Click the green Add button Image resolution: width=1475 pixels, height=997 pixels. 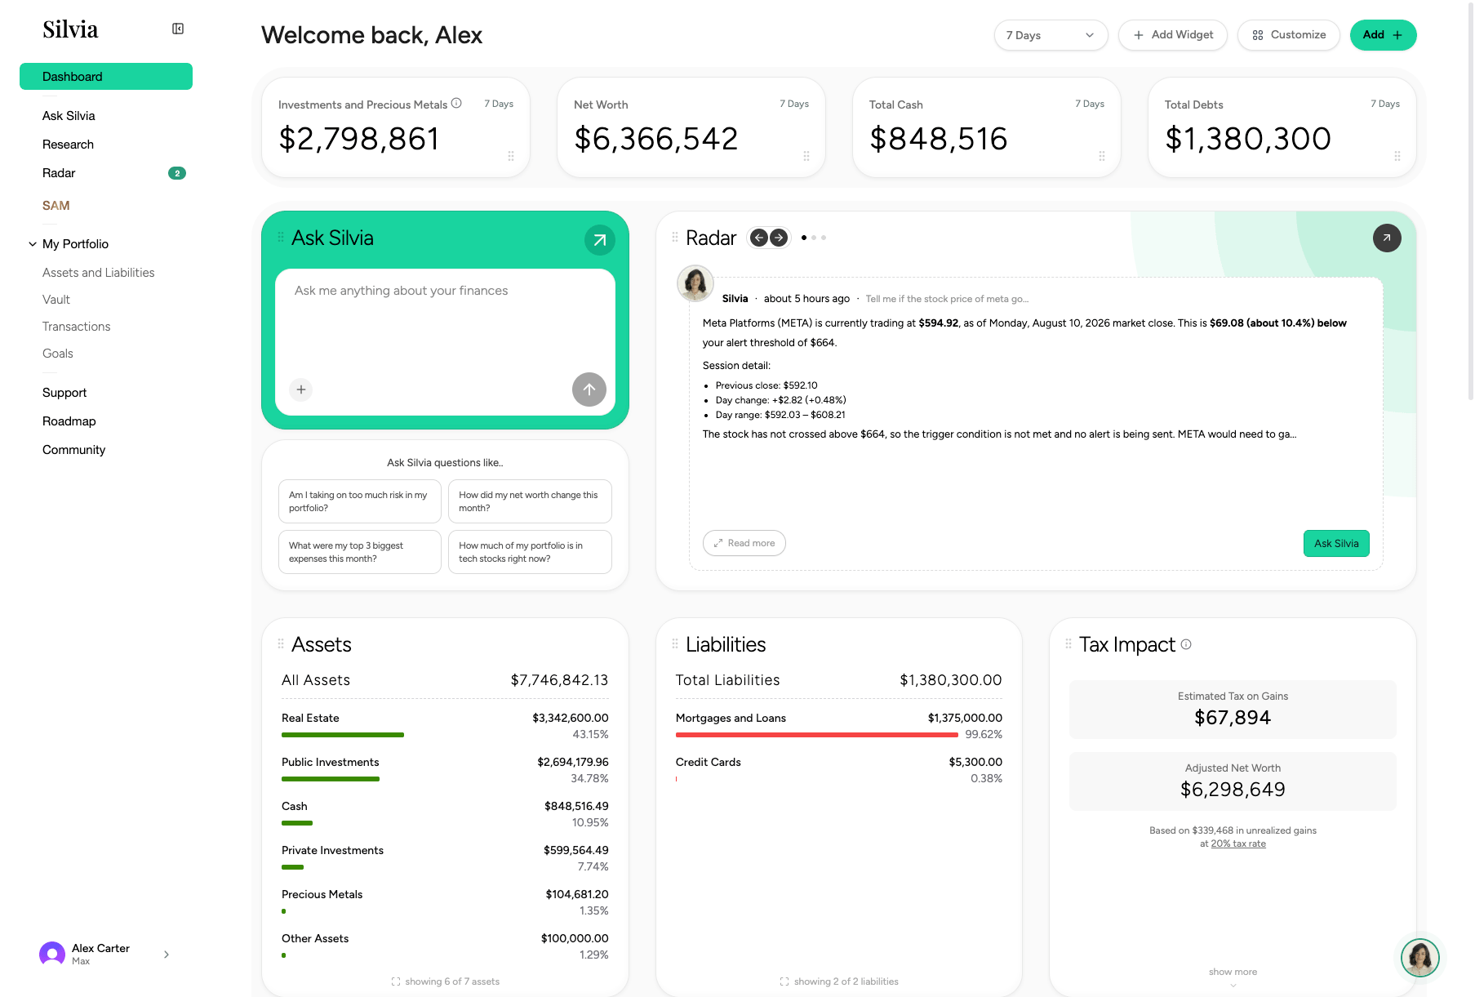[x=1383, y=35]
